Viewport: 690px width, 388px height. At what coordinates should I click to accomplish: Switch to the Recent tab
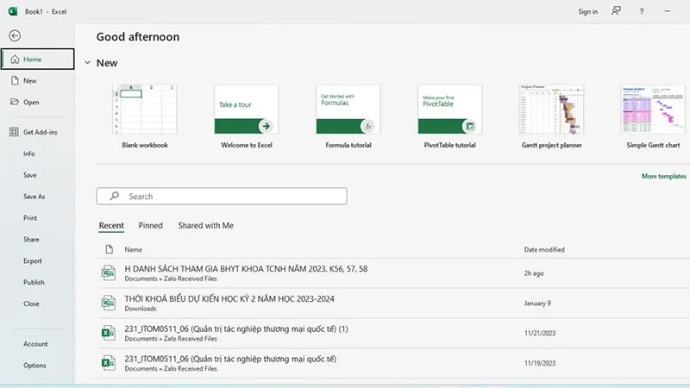[x=111, y=226]
